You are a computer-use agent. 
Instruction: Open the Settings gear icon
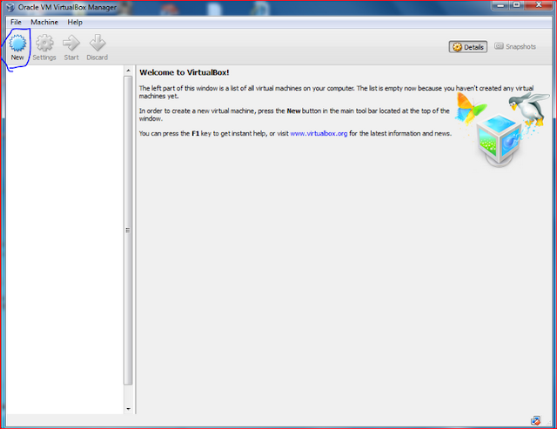click(44, 47)
